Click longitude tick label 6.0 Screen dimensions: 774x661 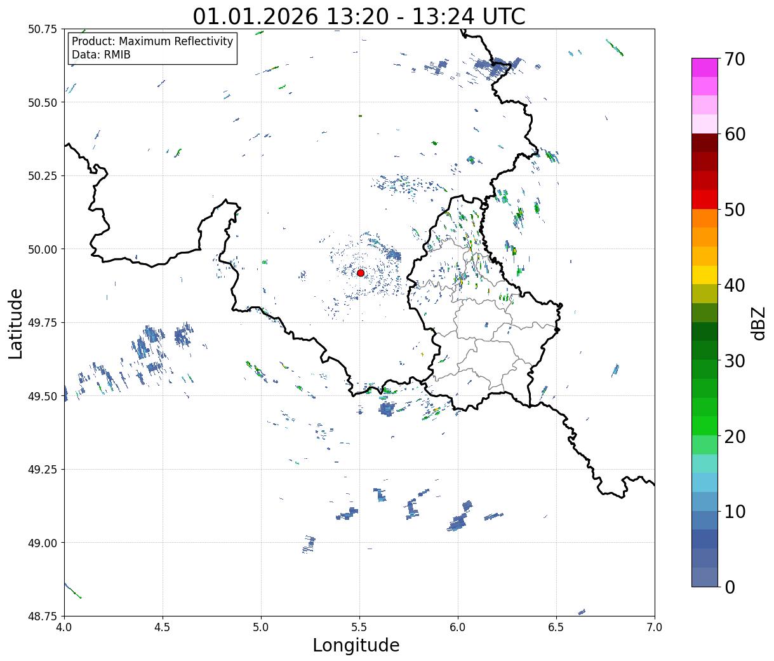coord(458,627)
